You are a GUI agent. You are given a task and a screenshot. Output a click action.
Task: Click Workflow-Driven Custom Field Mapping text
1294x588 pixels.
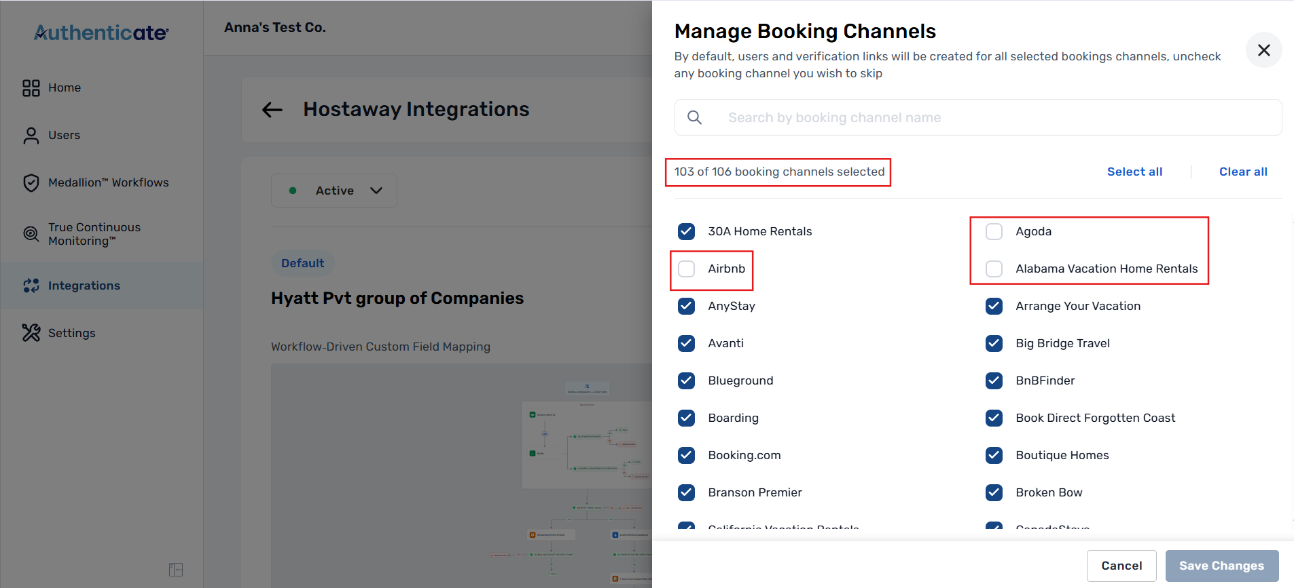point(380,347)
